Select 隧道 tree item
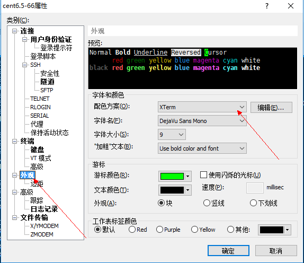 (x=47, y=82)
